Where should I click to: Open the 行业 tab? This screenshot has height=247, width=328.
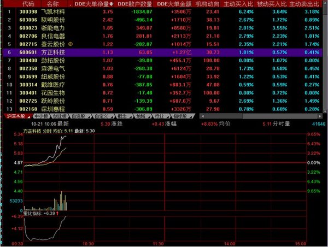[161, 116]
